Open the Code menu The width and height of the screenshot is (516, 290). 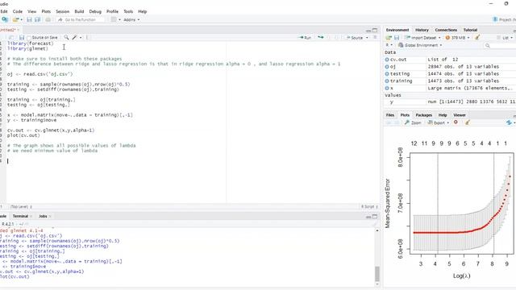click(18, 11)
